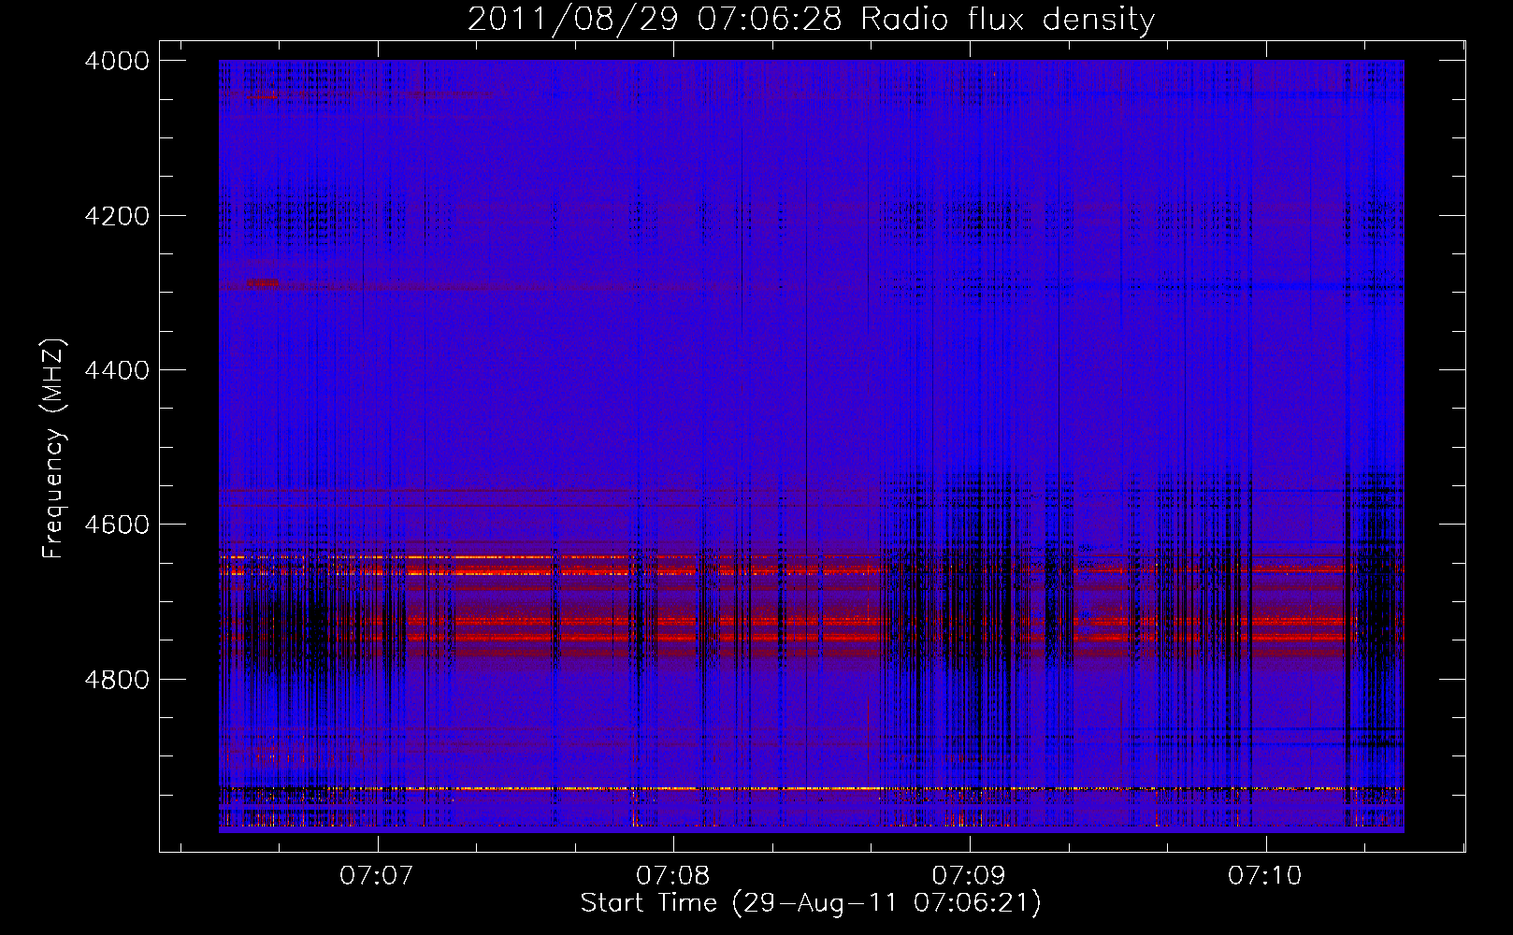Select the 4200 frequency tick label
This screenshot has height=935, width=1513.
pyautogui.click(x=117, y=216)
